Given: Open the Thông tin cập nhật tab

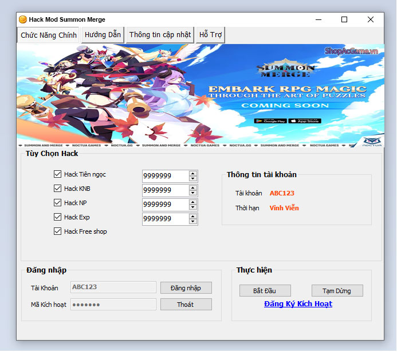Looking at the screenshot, I should click(160, 35).
